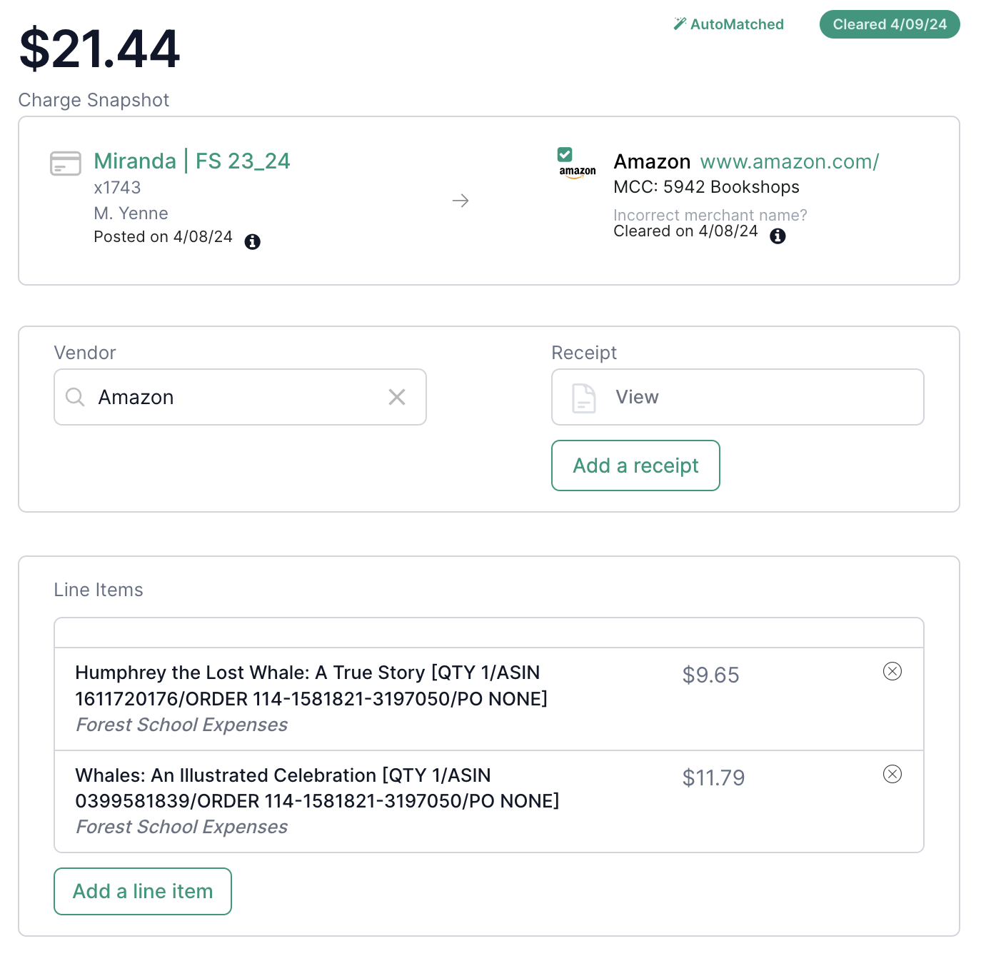Click the Amazon merchant logo
Screen dimensions: 981x961
577,172
